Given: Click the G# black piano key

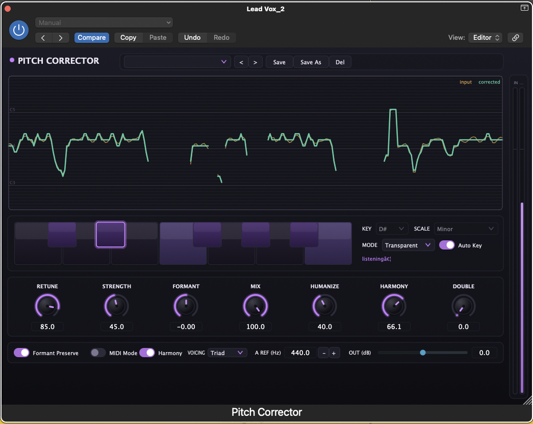Looking at the screenshot, I should 256,235.
